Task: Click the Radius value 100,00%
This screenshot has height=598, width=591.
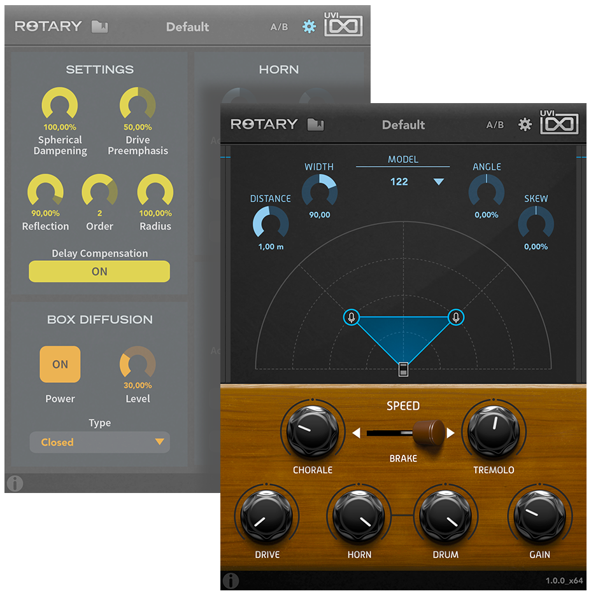Action: 155,213
